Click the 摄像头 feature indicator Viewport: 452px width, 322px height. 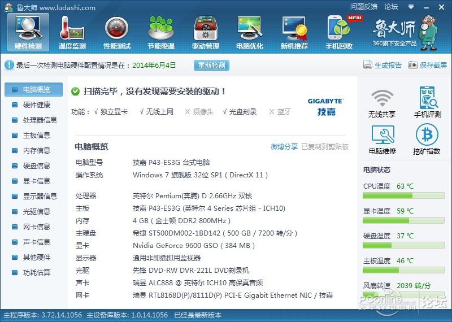coord(199,111)
